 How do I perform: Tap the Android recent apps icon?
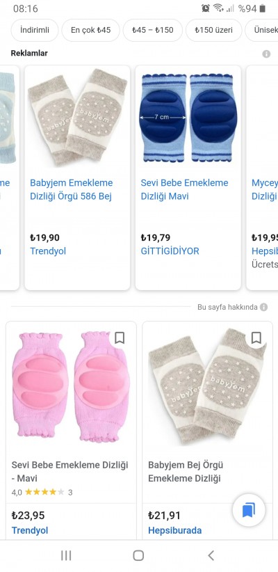click(x=66, y=555)
